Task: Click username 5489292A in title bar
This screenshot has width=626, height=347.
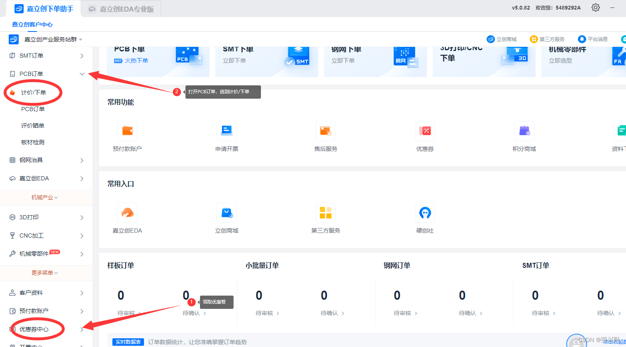Action: click(568, 7)
